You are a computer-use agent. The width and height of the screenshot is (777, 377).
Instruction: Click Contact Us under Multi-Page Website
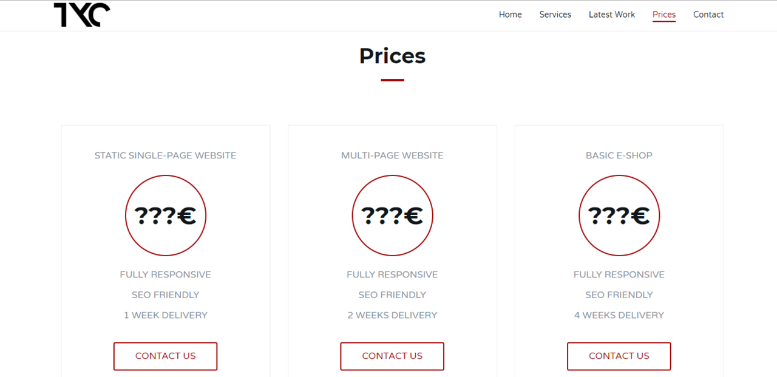[x=392, y=356]
